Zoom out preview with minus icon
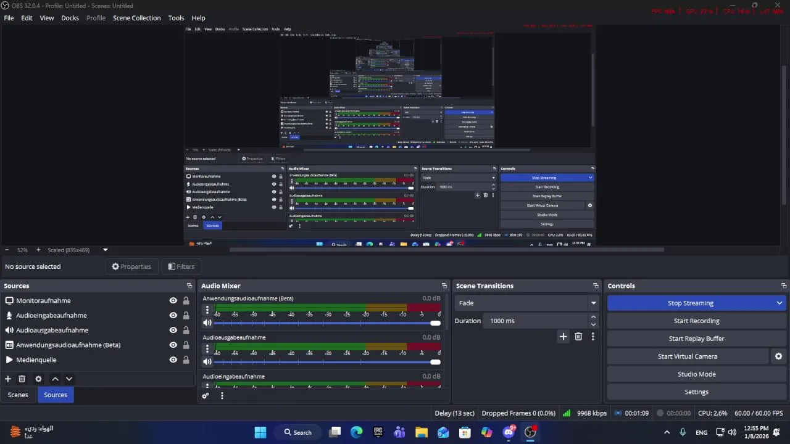This screenshot has height=444, width=790. 7,250
